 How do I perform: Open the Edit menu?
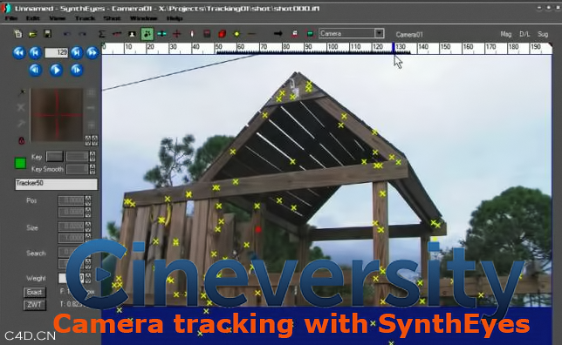[32, 18]
